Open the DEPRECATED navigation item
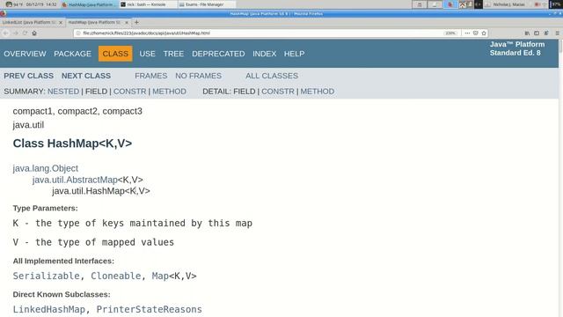563x317 pixels. [x=218, y=54]
